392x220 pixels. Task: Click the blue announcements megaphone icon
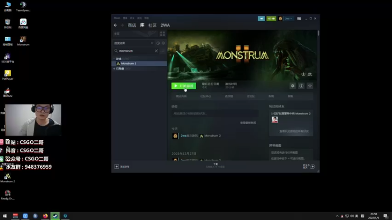pos(261,19)
